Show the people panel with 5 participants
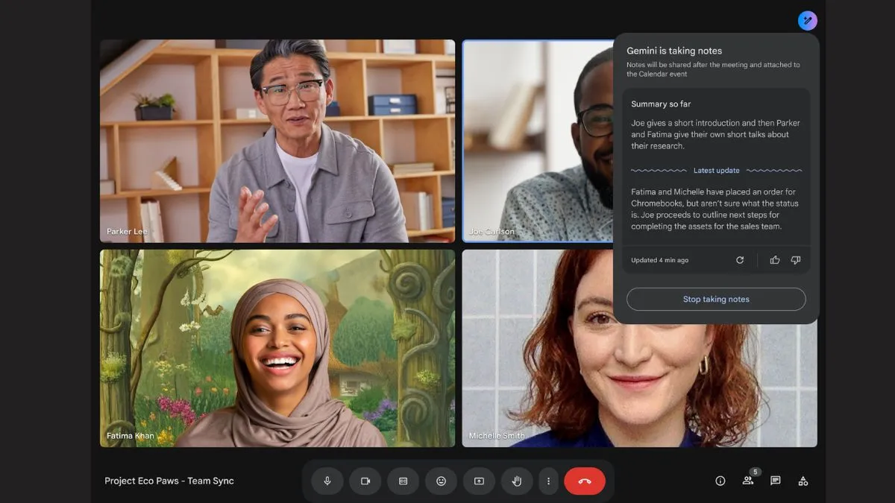This screenshot has height=503, width=895. tap(747, 481)
